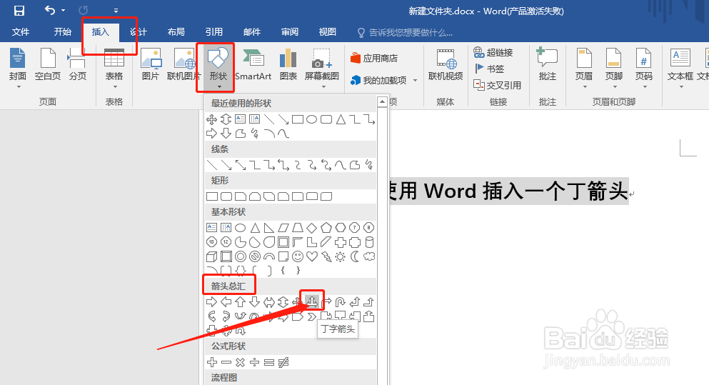This screenshot has height=385, width=709.
Task: Open the 形状 (Shapes) dropdown button
Action: [x=218, y=68]
